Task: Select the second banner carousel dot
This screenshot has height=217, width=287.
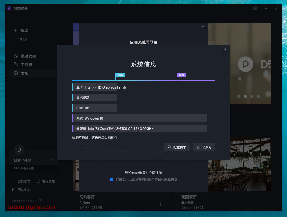Action: click(x=245, y=96)
